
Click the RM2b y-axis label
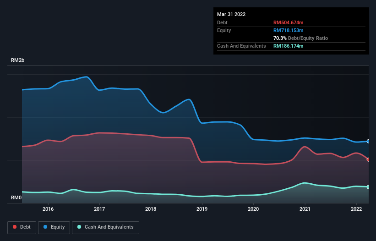click(18, 60)
